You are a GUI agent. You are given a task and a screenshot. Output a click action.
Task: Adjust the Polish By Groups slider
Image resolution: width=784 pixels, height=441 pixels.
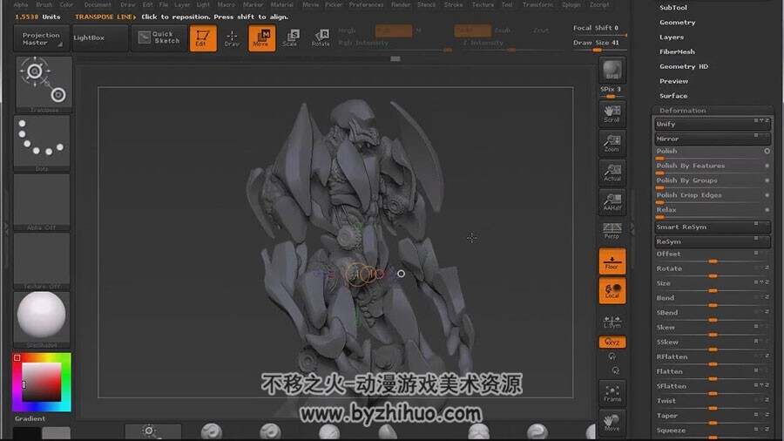point(712,181)
